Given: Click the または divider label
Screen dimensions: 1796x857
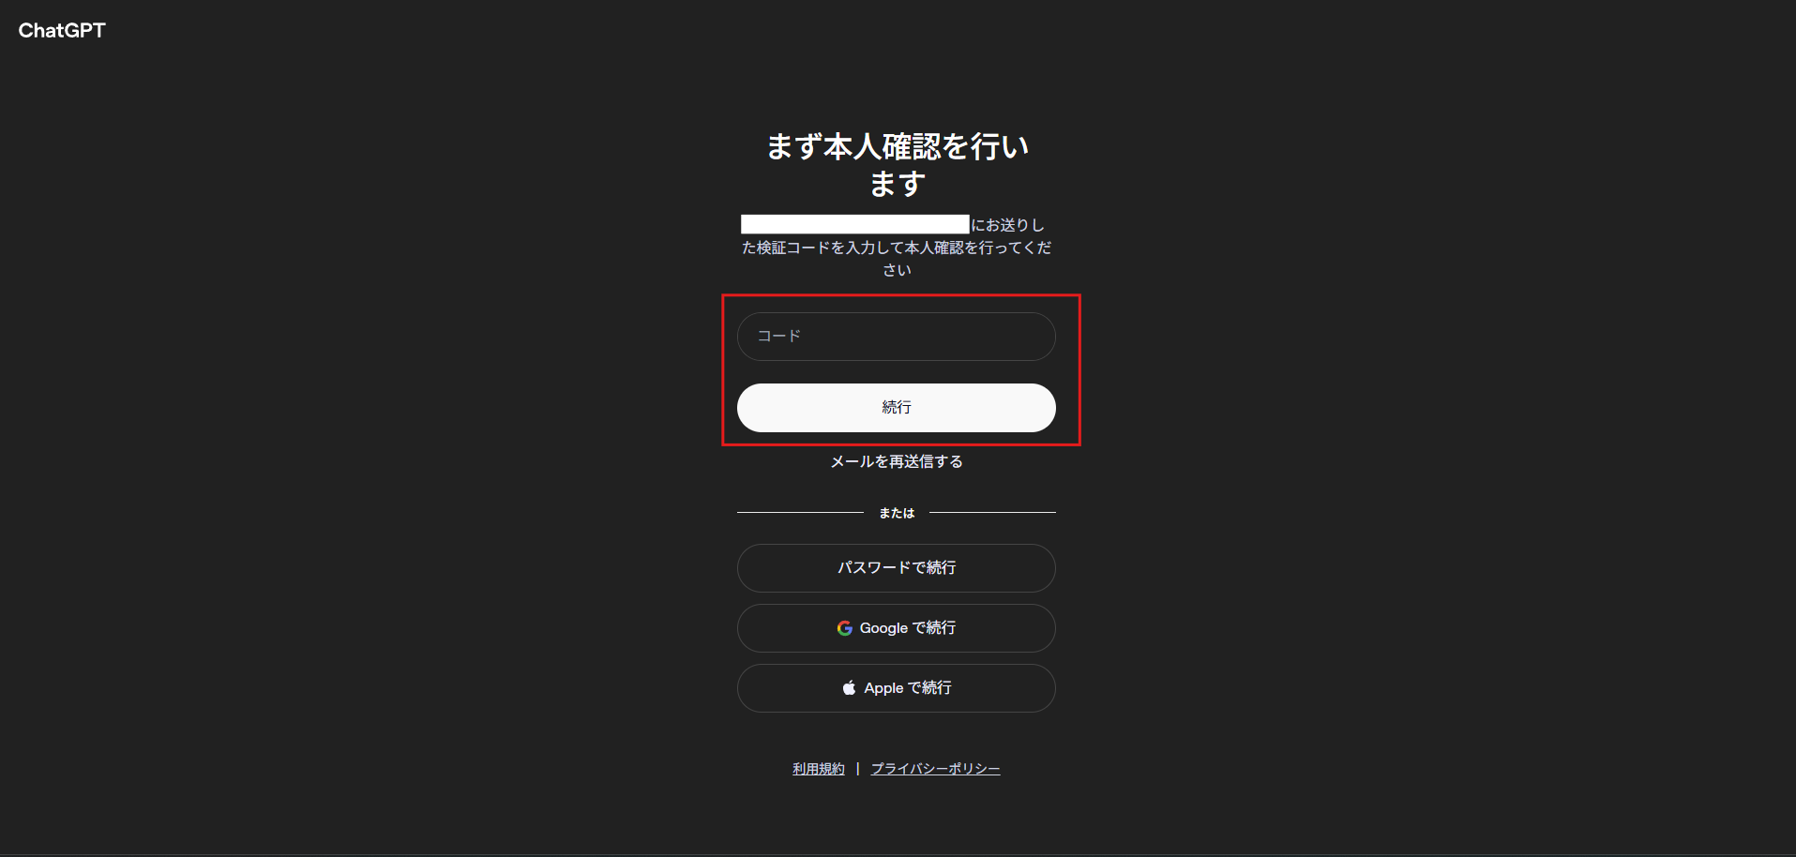Looking at the screenshot, I should 897,513.
